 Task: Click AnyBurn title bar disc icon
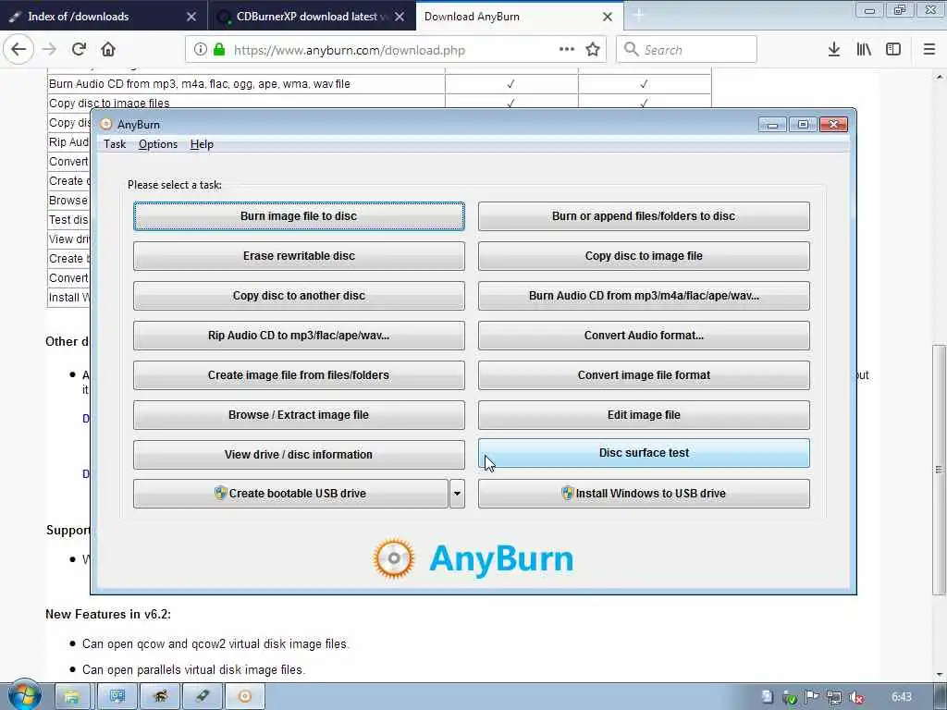(106, 125)
